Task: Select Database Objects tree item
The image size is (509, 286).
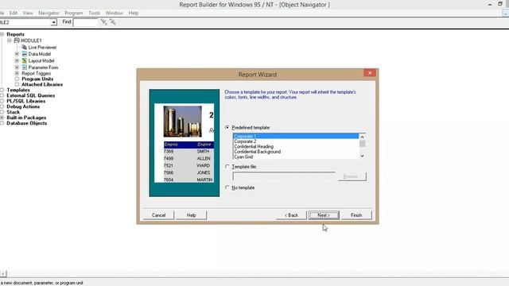Action: (x=26, y=123)
